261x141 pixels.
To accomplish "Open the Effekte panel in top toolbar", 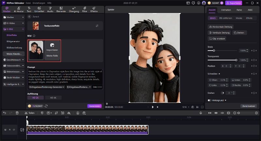I will coord(94,10).
